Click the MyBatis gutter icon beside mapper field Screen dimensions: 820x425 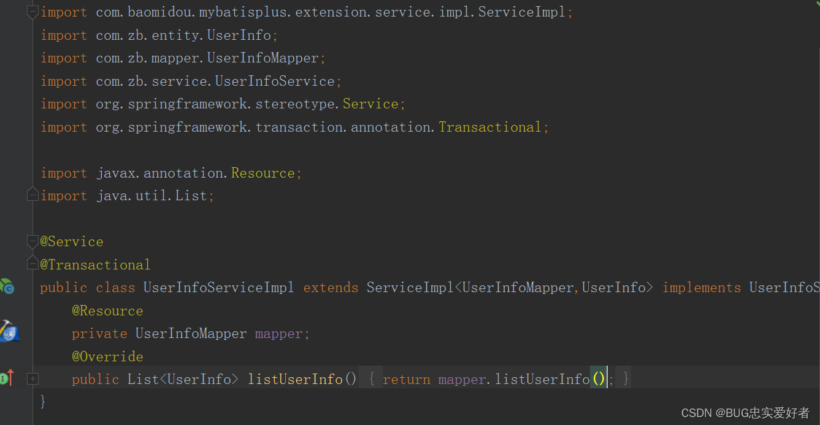9,331
